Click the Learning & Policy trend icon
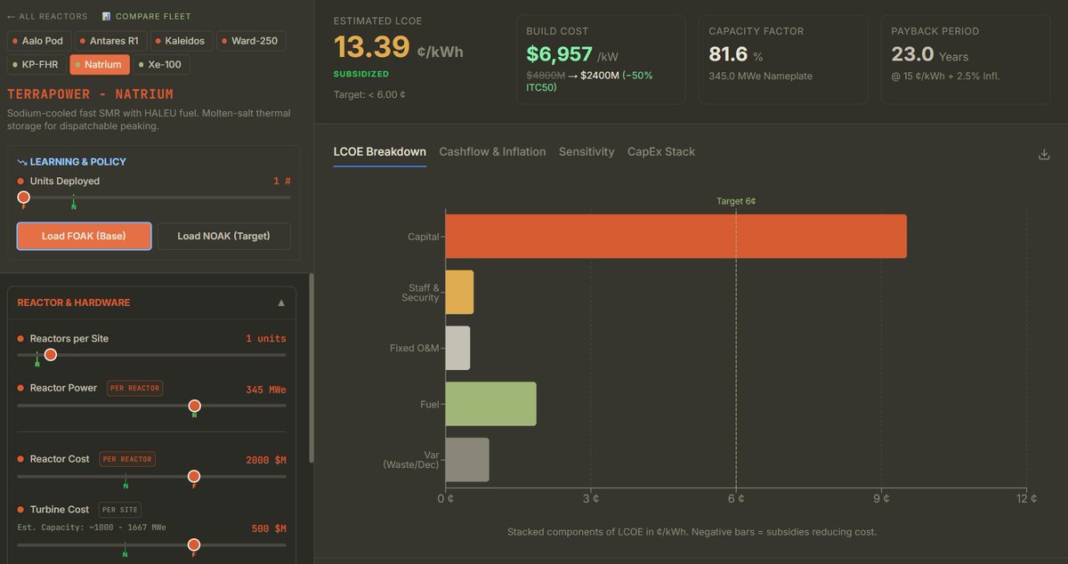1068x564 pixels. pos(22,162)
